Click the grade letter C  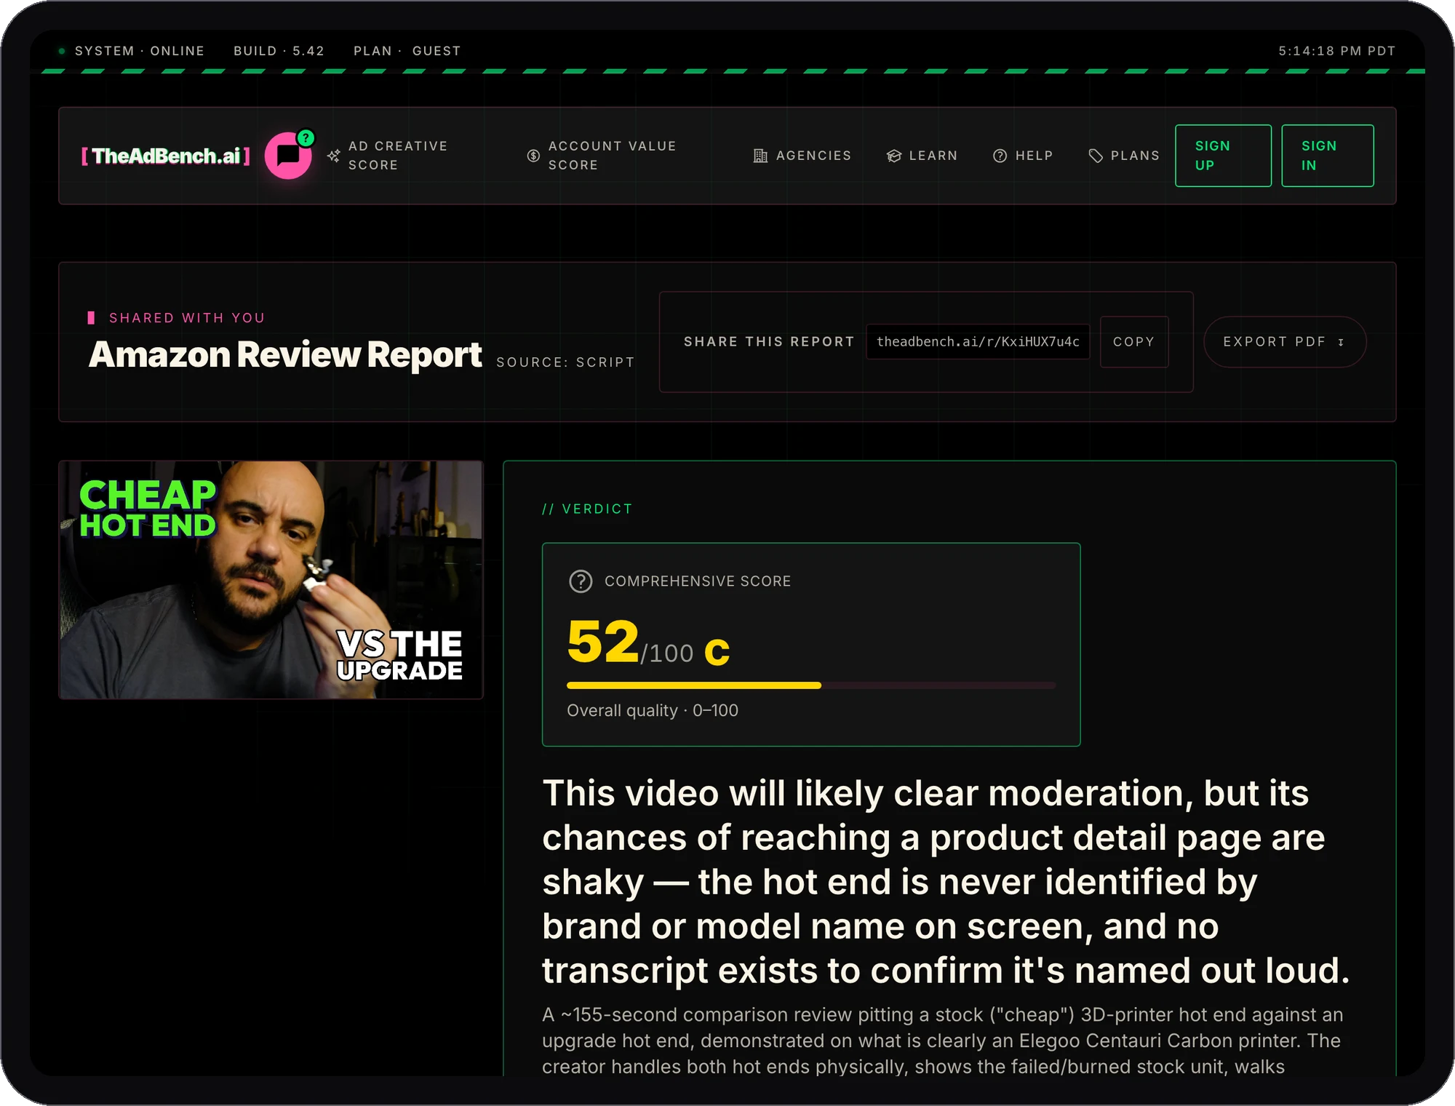coord(717,651)
